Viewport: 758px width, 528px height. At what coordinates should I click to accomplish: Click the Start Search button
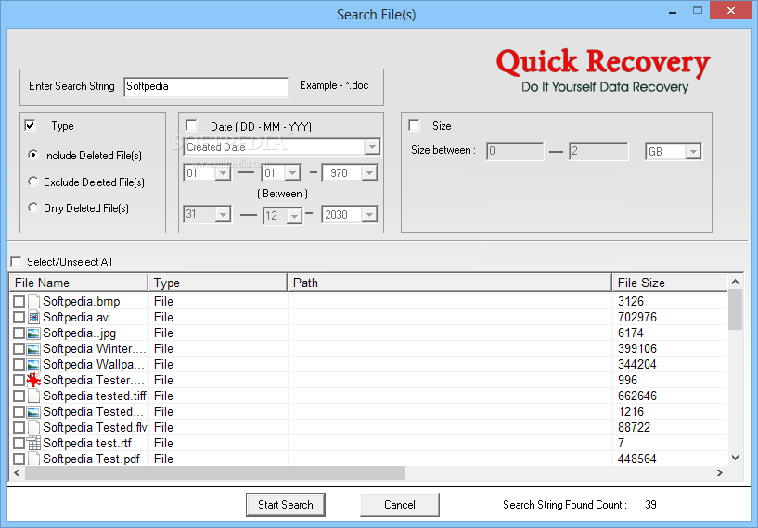click(x=285, y=504)
